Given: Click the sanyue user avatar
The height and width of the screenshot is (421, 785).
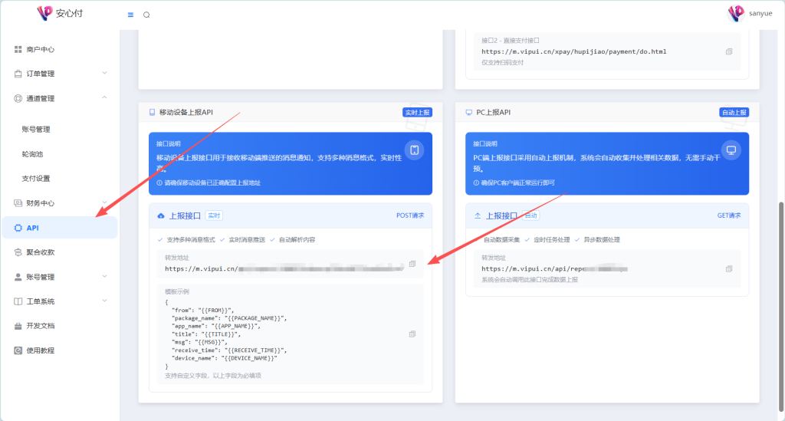Looking at the screenshot, I should (736, 13).
